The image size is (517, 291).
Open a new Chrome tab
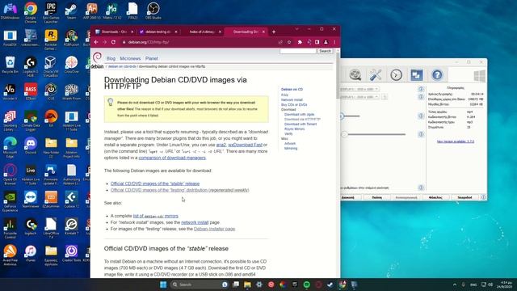[x=274, y=32]
